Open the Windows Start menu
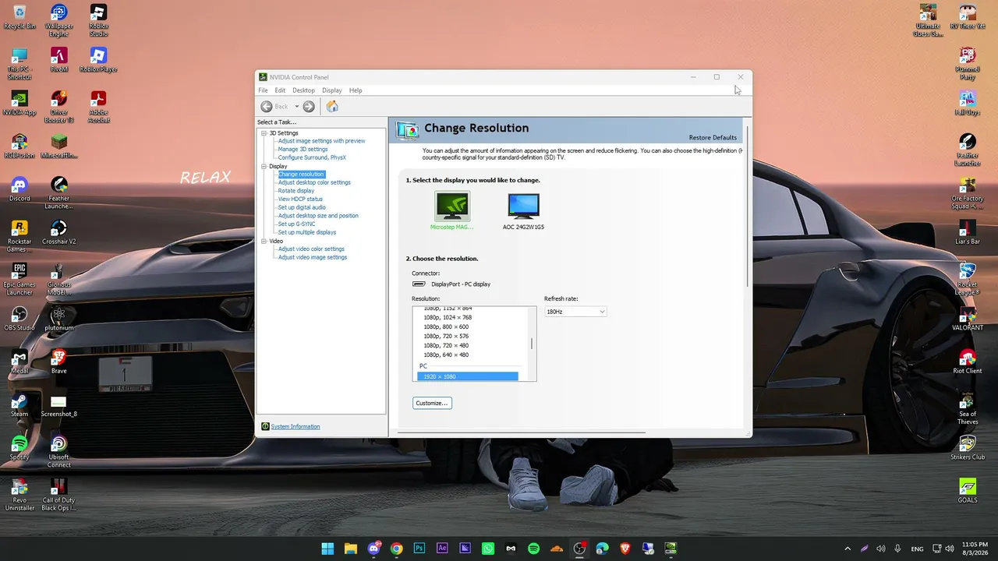 click(327, 549)
